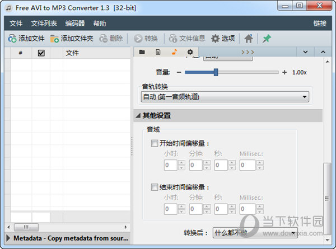Enable the 开始时间偏移量 checkbox

coord(155,143)
